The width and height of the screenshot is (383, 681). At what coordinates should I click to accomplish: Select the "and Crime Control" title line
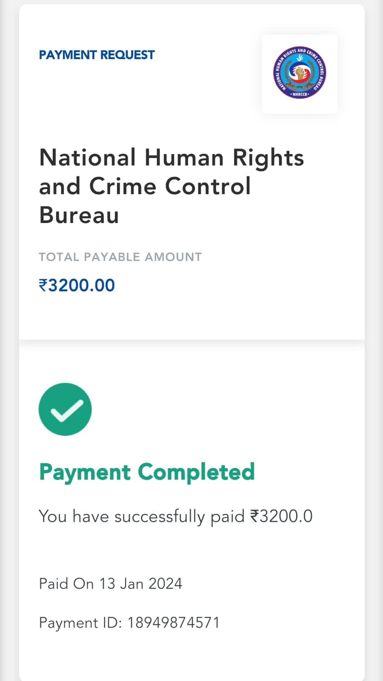coord(145,186)
